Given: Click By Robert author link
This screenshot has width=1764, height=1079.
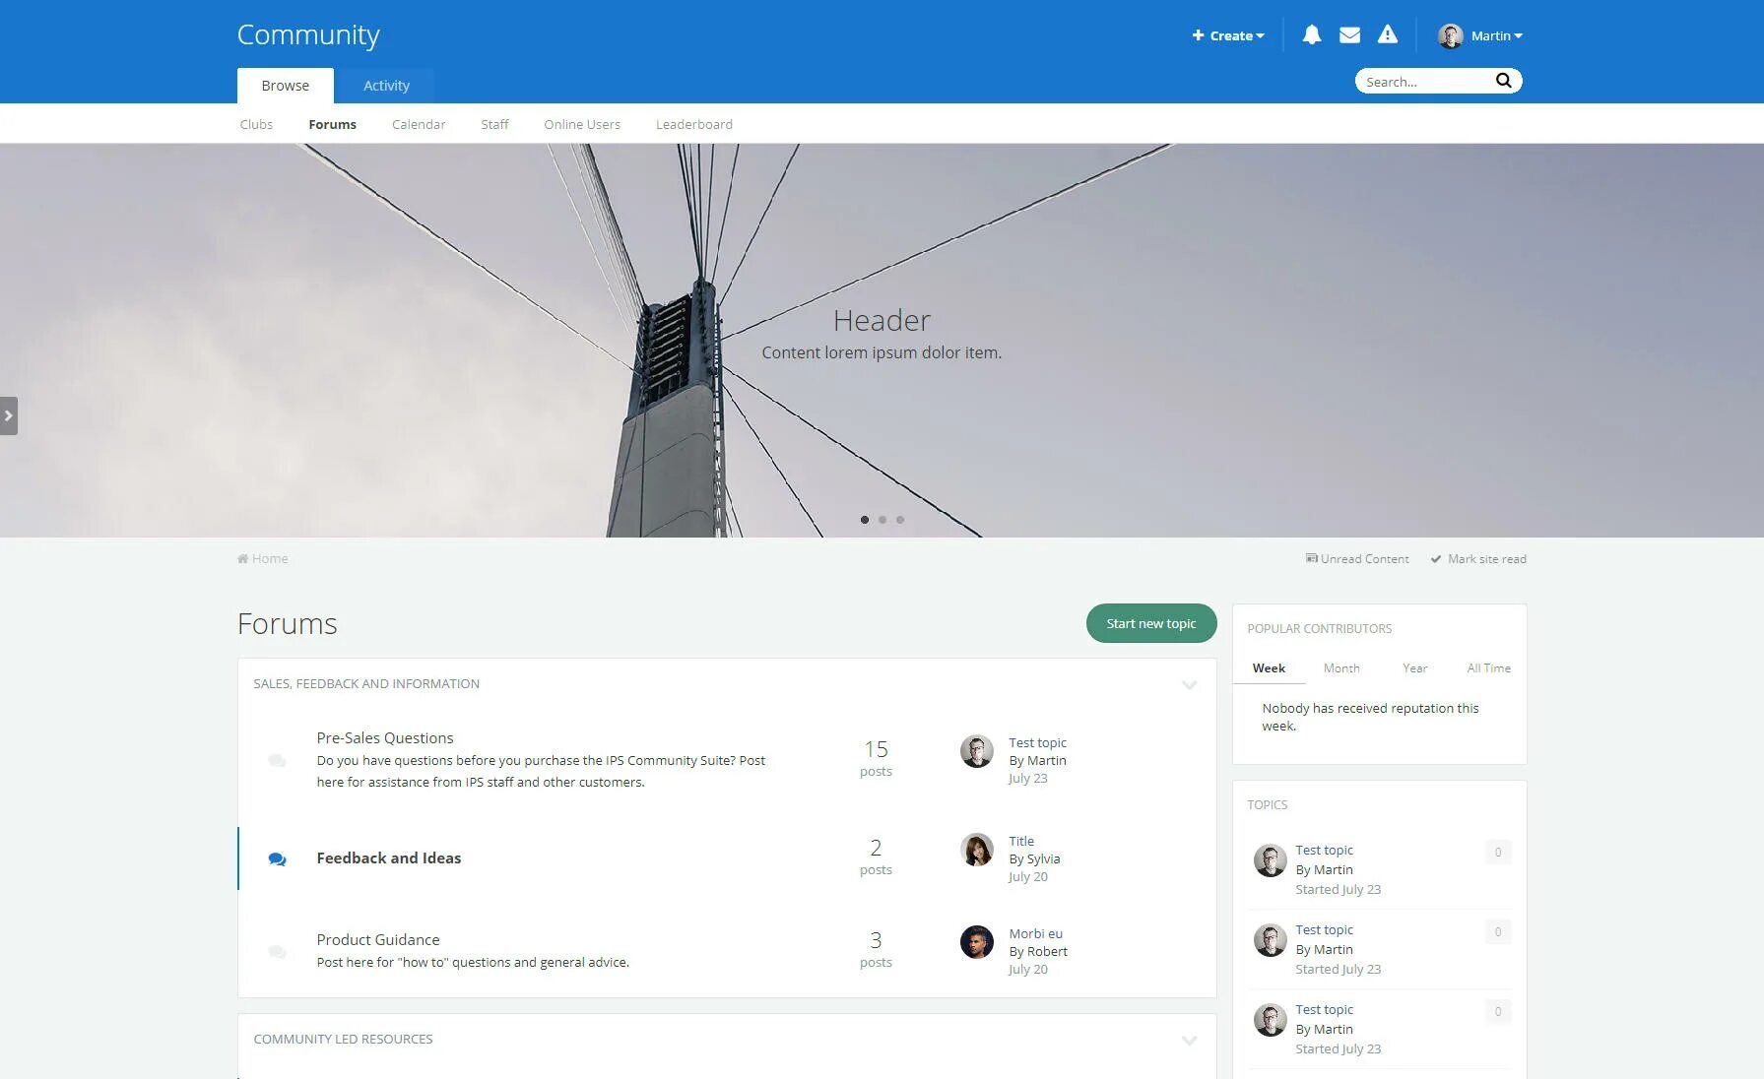Looking at the screenshot, I should 1038,951.
